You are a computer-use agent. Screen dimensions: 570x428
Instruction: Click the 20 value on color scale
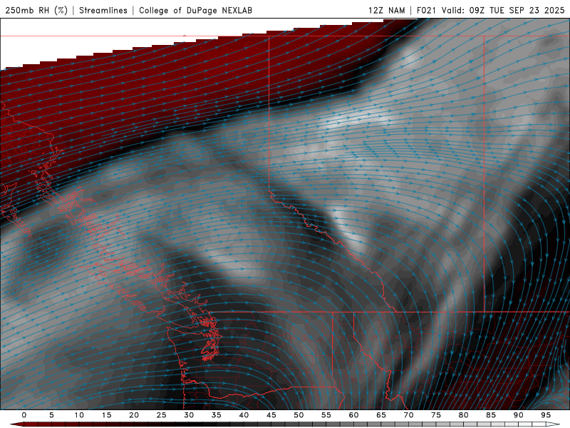pos(134,415)
